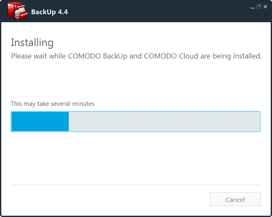The width and height of the screenshot is (272, 217).
Task: Click the word "minutes" above the progress bar
Action: click(x=83, y=104)
